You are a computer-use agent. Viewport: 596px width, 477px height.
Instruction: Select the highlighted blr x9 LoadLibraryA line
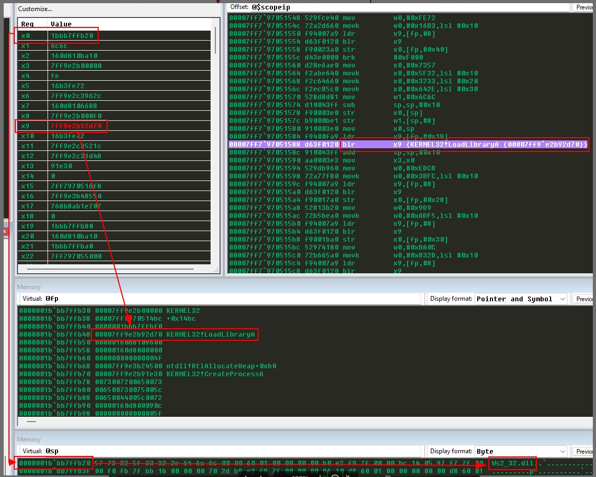(409, 145)
